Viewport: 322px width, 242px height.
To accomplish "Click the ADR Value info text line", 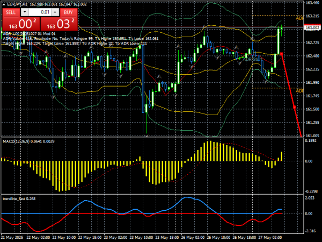I will coord(80,39).
